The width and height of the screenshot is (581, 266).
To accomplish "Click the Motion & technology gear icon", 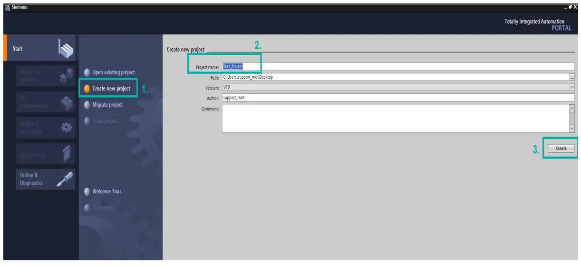I will 67,128.
